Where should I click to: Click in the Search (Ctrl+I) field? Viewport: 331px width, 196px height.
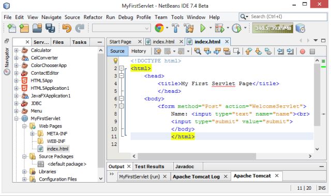click(288, 17)
